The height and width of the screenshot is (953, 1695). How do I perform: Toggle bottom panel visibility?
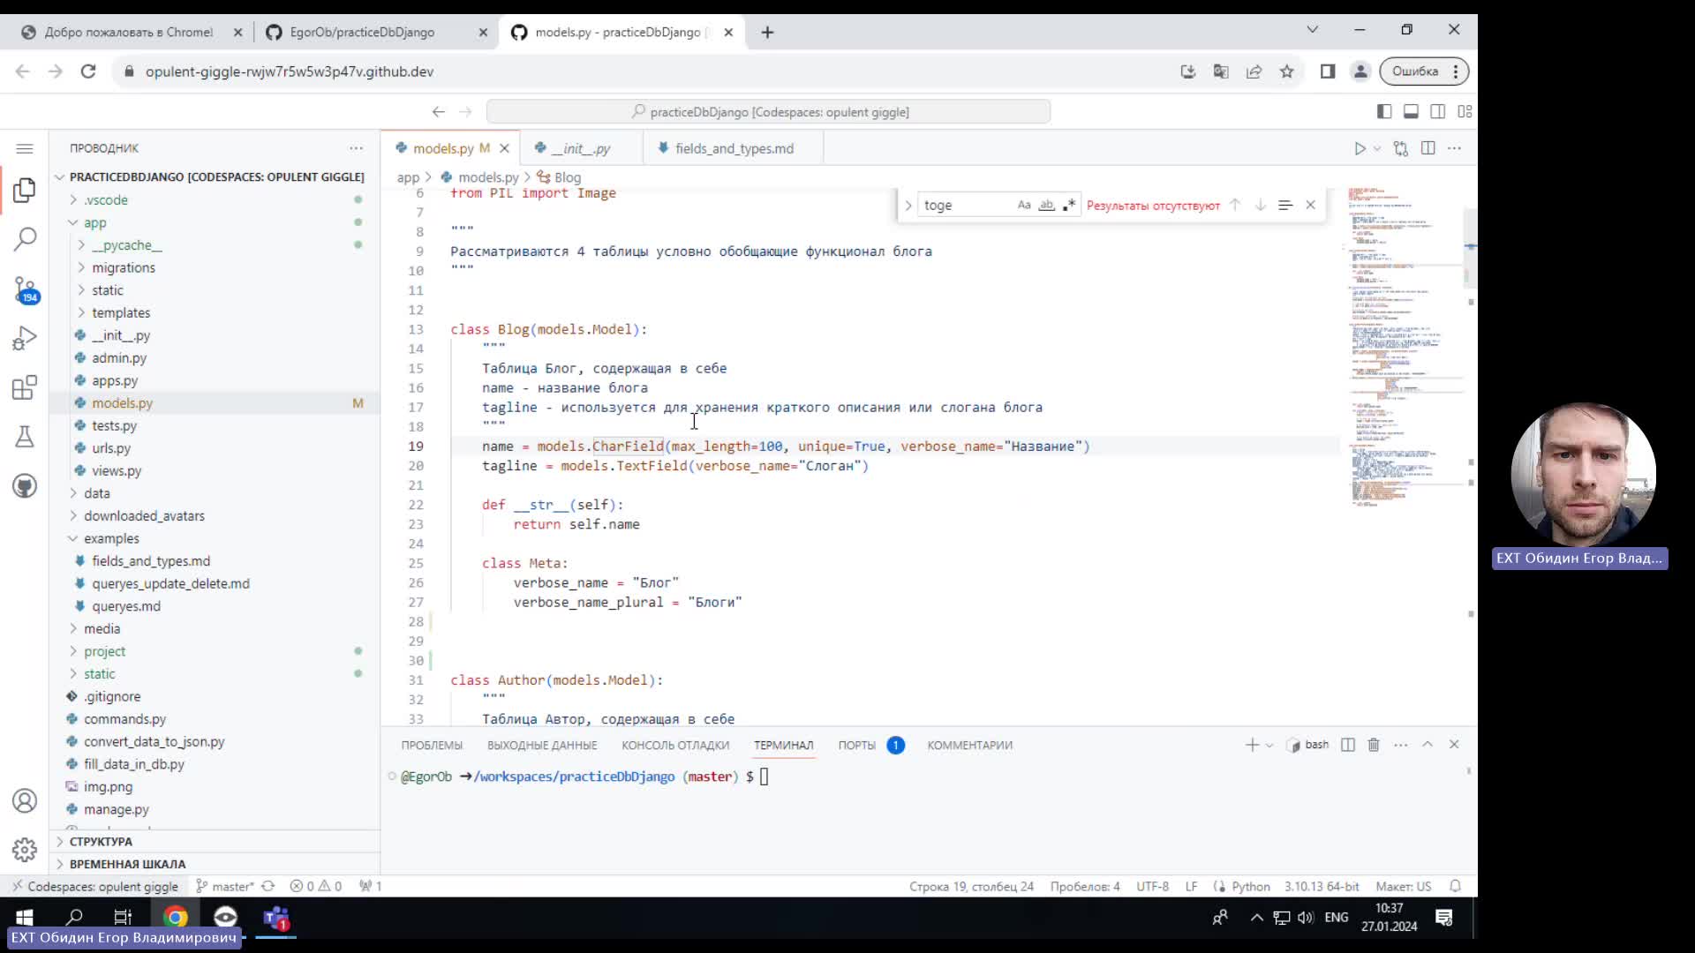(1411, 111)
